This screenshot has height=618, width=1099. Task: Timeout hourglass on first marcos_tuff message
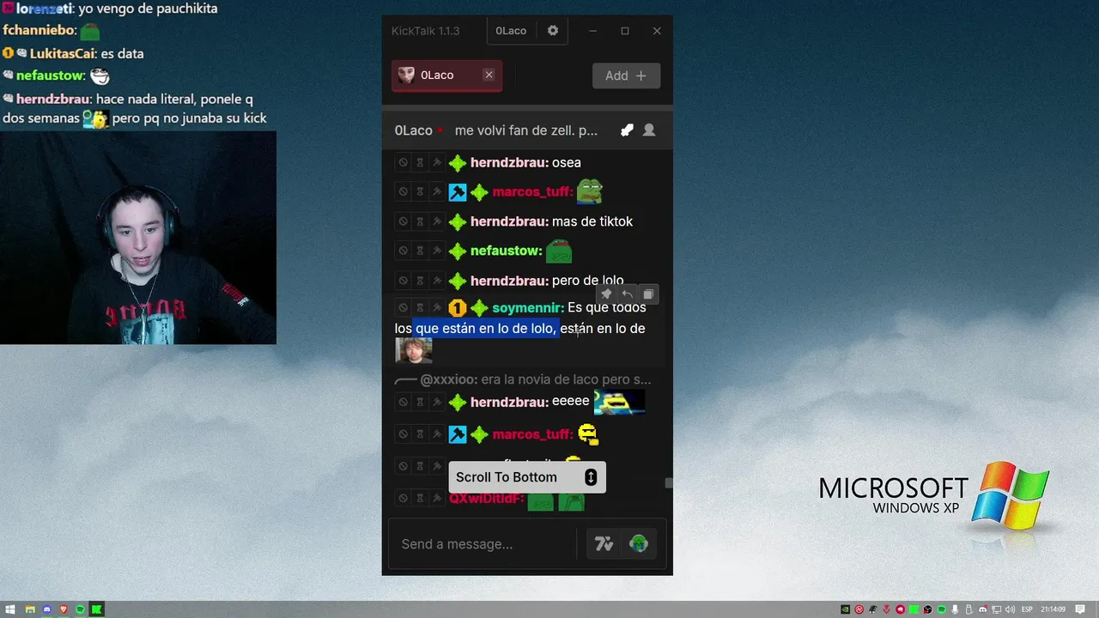click(x=420, y=191)
